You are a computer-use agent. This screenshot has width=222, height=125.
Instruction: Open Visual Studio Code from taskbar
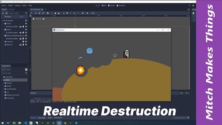[25, 123]
